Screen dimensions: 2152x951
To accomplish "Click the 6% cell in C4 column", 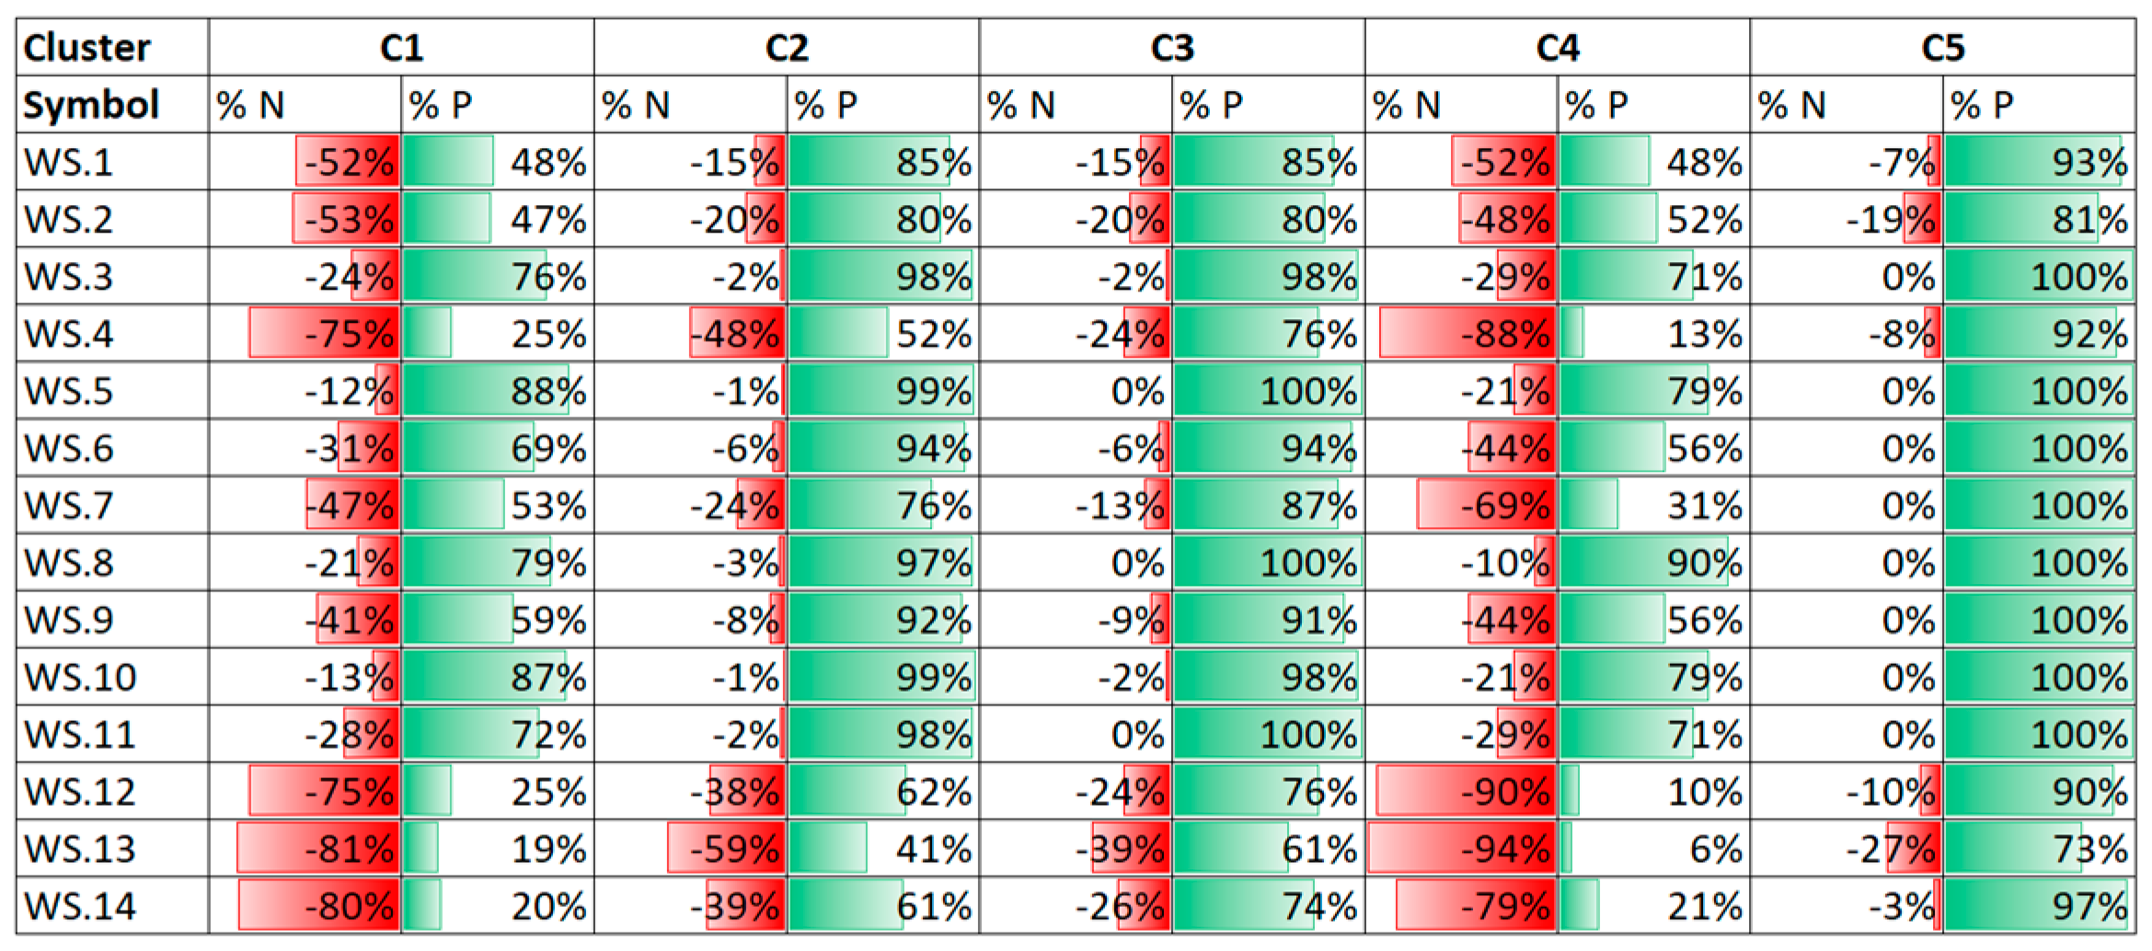I will coord(1653,849).
